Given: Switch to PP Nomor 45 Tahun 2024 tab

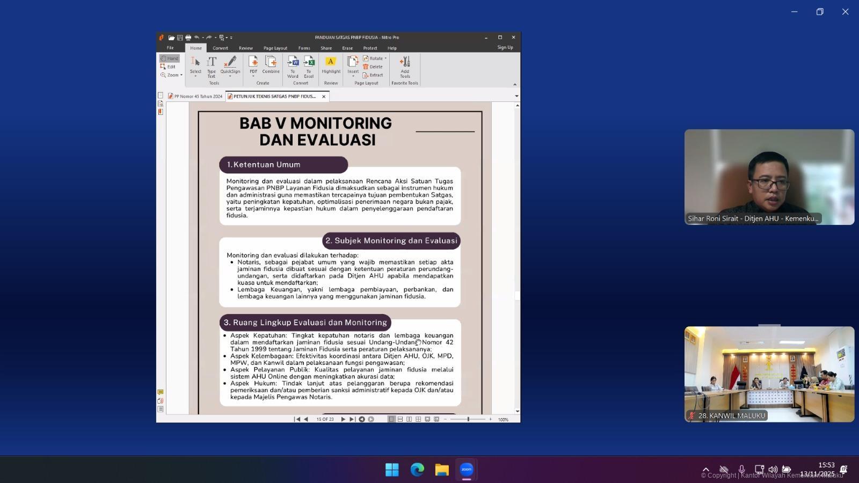Looking at the screenshot, I should pos(195,97).
